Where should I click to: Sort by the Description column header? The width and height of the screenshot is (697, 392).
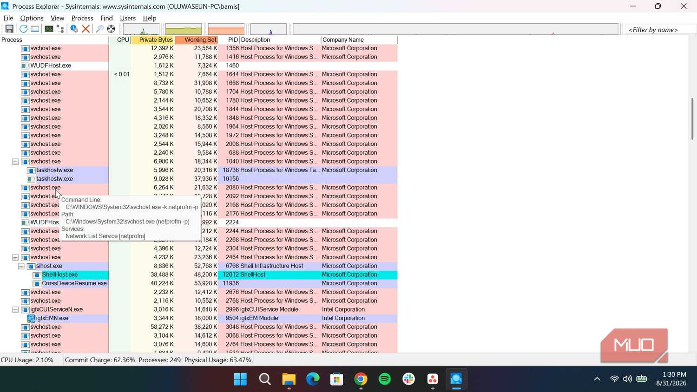click(x=280, y=40)
